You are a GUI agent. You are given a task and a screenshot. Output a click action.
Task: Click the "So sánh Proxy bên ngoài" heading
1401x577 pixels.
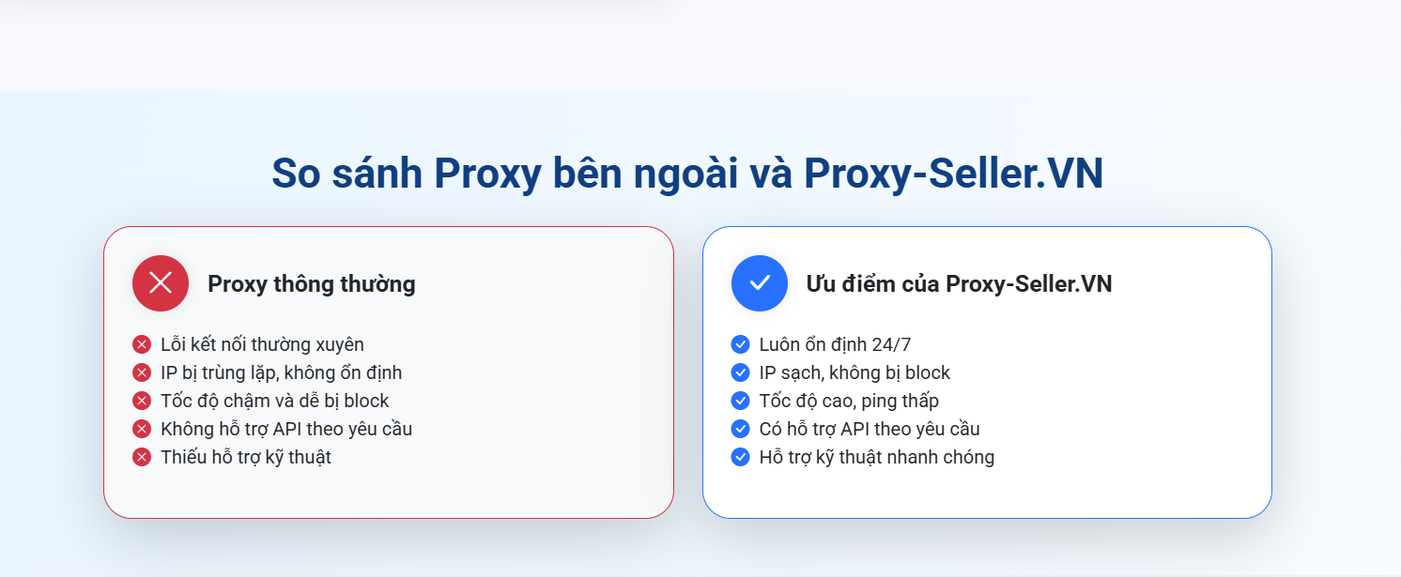click(687, 174)
